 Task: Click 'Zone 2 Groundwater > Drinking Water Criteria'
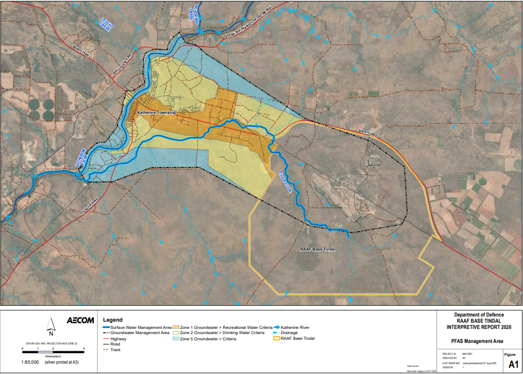pos(222,333)
